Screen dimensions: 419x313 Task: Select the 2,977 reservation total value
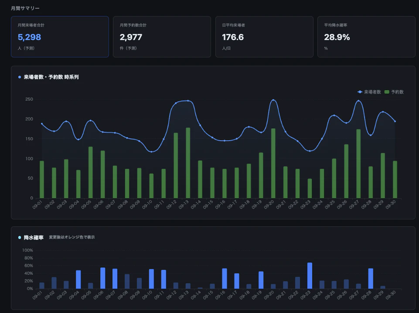click(131, 37)
